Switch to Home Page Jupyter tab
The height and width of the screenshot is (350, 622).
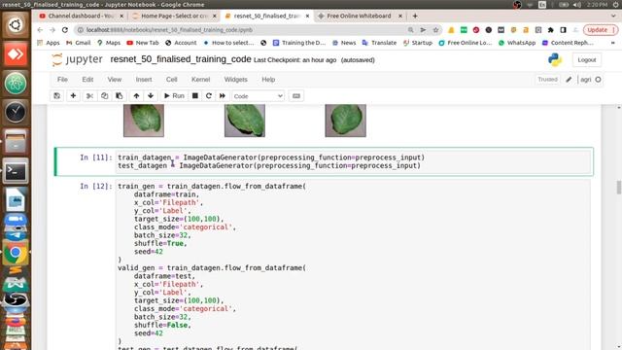[175, 16]
